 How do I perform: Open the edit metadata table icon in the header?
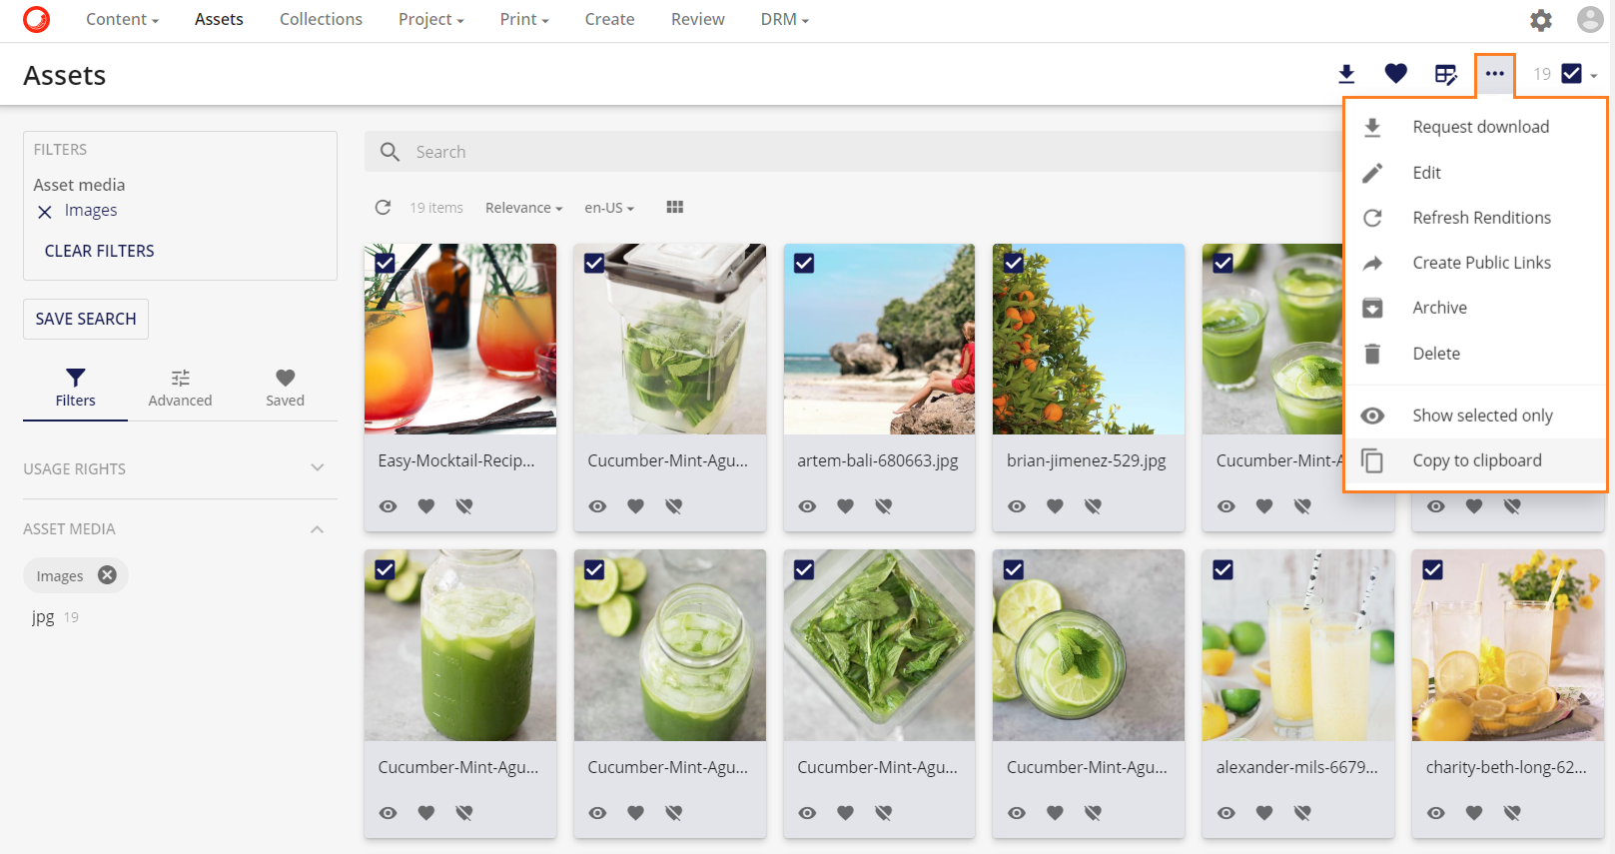pos(1445,74)
